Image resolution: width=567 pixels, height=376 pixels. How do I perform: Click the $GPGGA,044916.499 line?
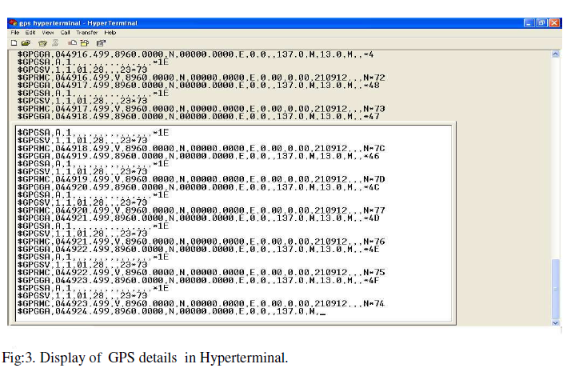coord(196,54)
